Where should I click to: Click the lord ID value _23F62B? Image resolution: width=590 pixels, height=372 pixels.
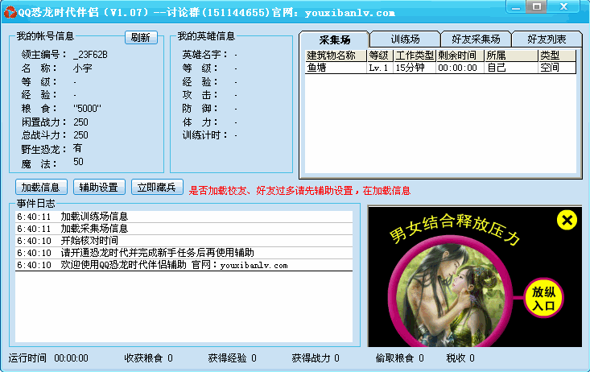[x=90, y=55]
